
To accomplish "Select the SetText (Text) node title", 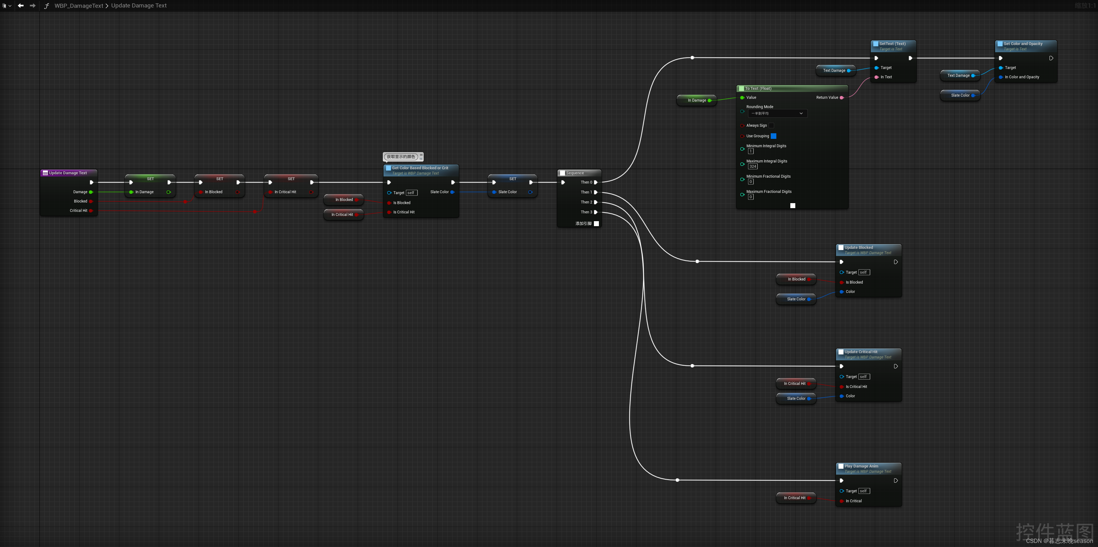I will (x=893, y=43).
